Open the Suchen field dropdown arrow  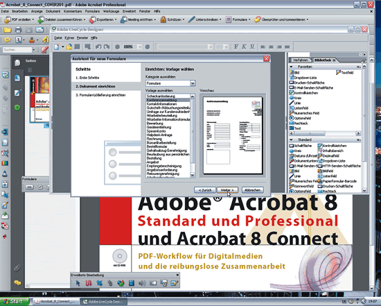point(33,50)
